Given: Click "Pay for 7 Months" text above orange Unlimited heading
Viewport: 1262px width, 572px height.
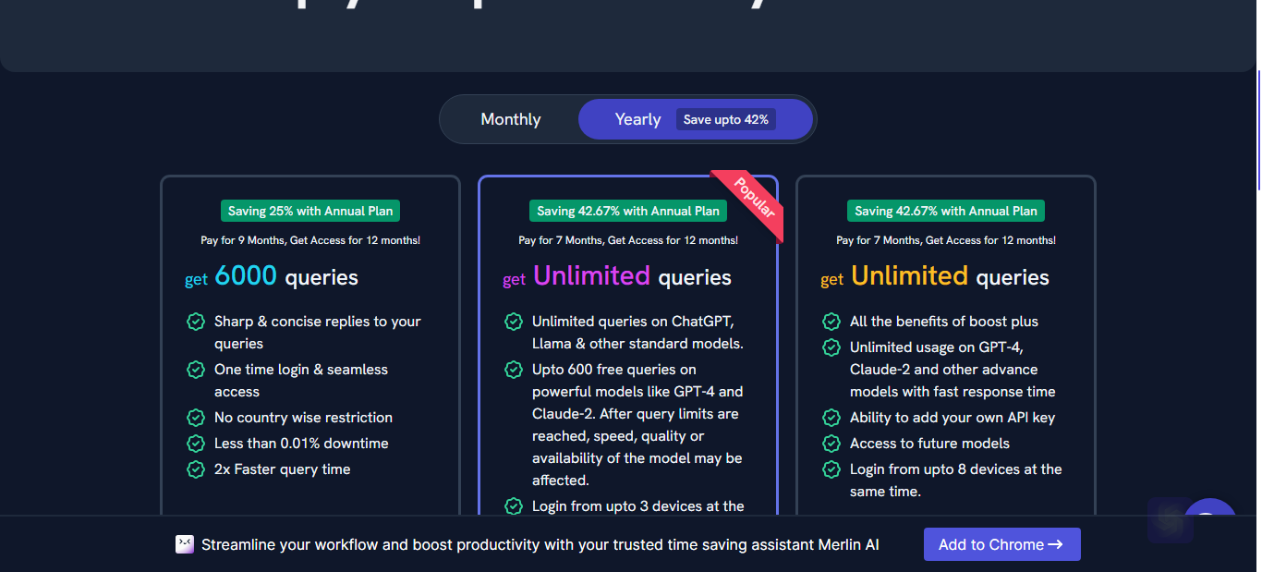Looking at the screenshot, I should tap(946, 240).
